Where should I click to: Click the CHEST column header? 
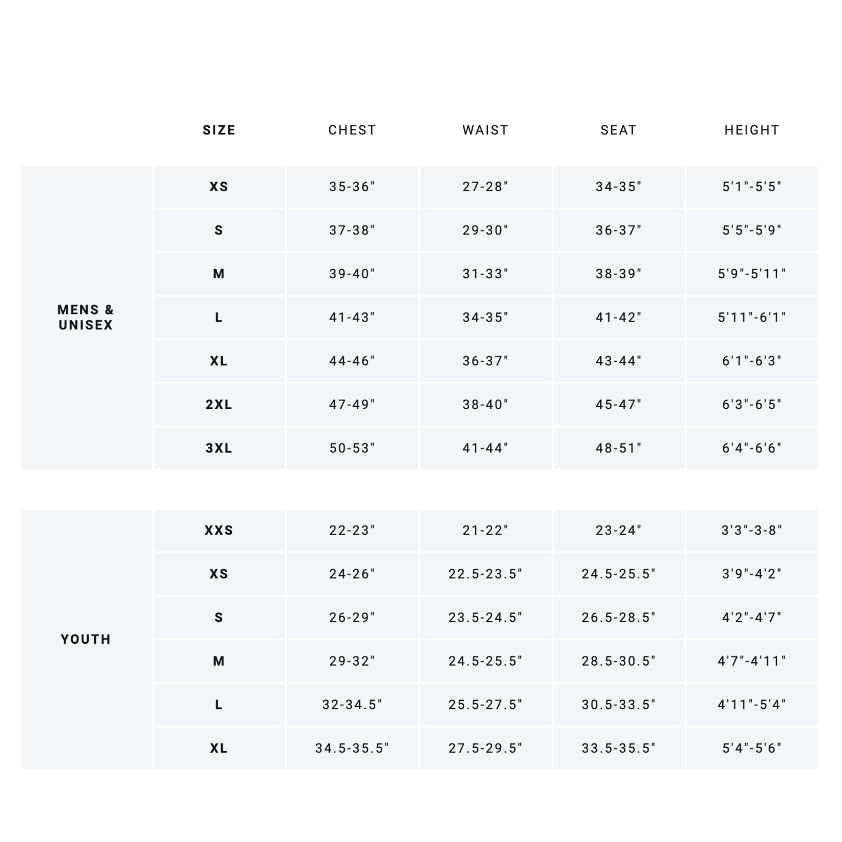coord(352,130)
